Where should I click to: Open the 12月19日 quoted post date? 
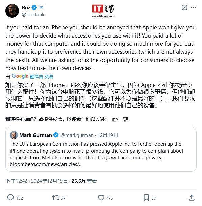pos(107,135)
